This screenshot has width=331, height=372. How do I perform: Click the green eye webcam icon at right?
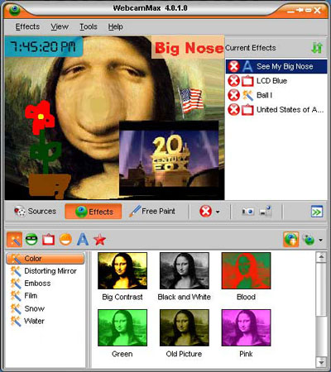coord(309,240)
